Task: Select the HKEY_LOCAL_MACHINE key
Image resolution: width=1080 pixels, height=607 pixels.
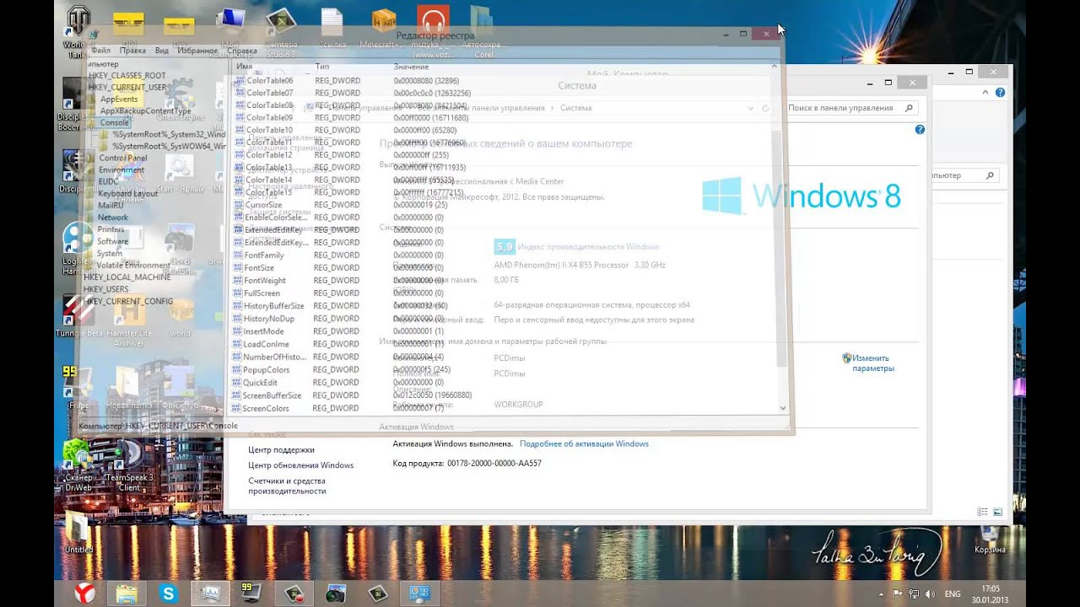Action: click(x=127, y=277)
